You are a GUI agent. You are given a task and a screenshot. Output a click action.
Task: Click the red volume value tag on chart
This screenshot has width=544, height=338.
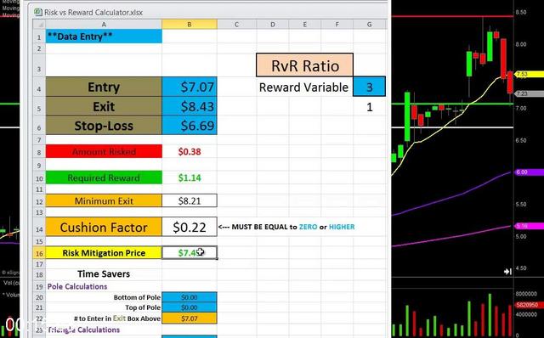(x=529, y=305)
